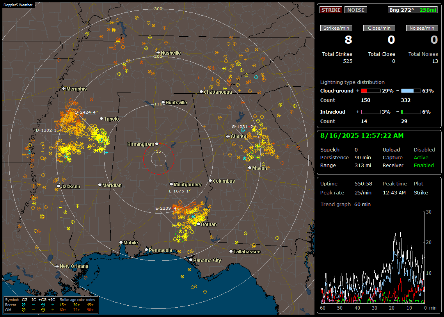444x317 pixels.
Task: Click the 300 mile range ring label
Action: click(158, 9)
